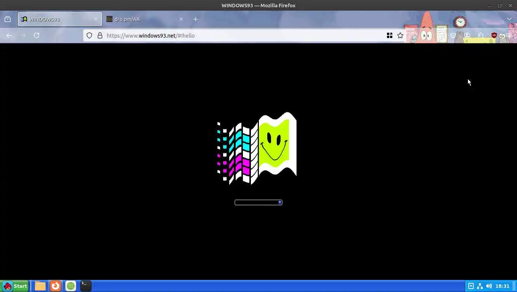Open the removable drive tray icon

[471, 286]
